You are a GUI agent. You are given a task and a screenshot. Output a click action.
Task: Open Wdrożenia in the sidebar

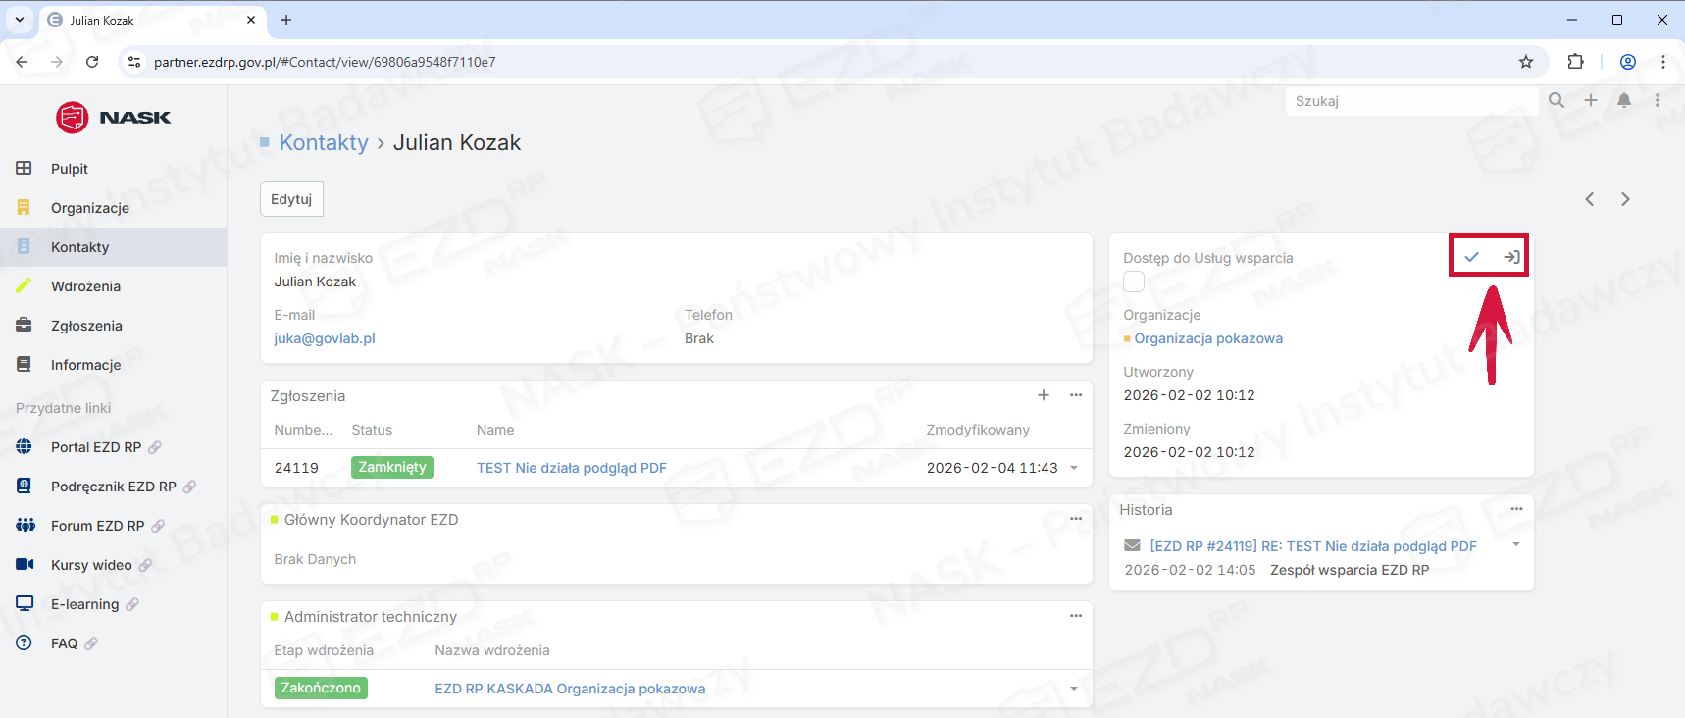point(85,286)
